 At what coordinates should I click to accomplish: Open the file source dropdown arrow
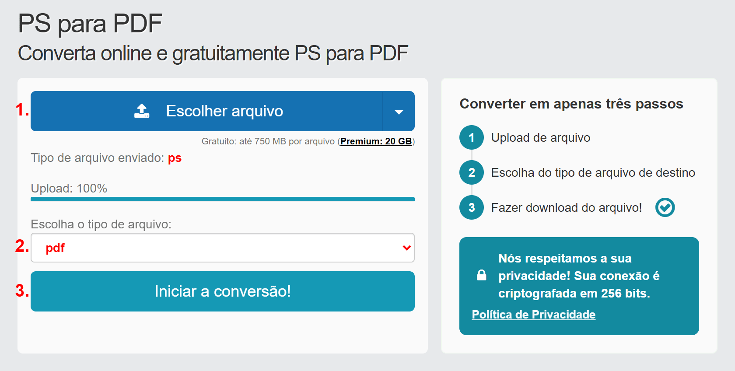coord(399,112)
